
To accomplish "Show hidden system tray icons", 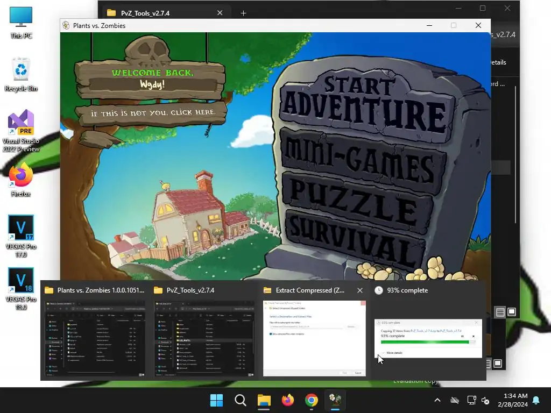I will click(437, 400).
